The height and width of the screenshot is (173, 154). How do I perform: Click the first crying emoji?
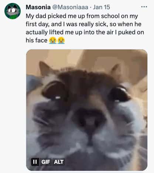coord(53,40)
